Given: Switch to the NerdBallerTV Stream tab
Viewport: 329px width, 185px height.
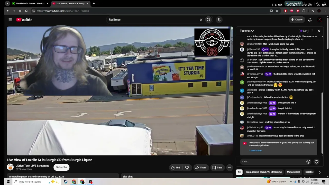Looking at the screenshot, I should pos(30,4).
